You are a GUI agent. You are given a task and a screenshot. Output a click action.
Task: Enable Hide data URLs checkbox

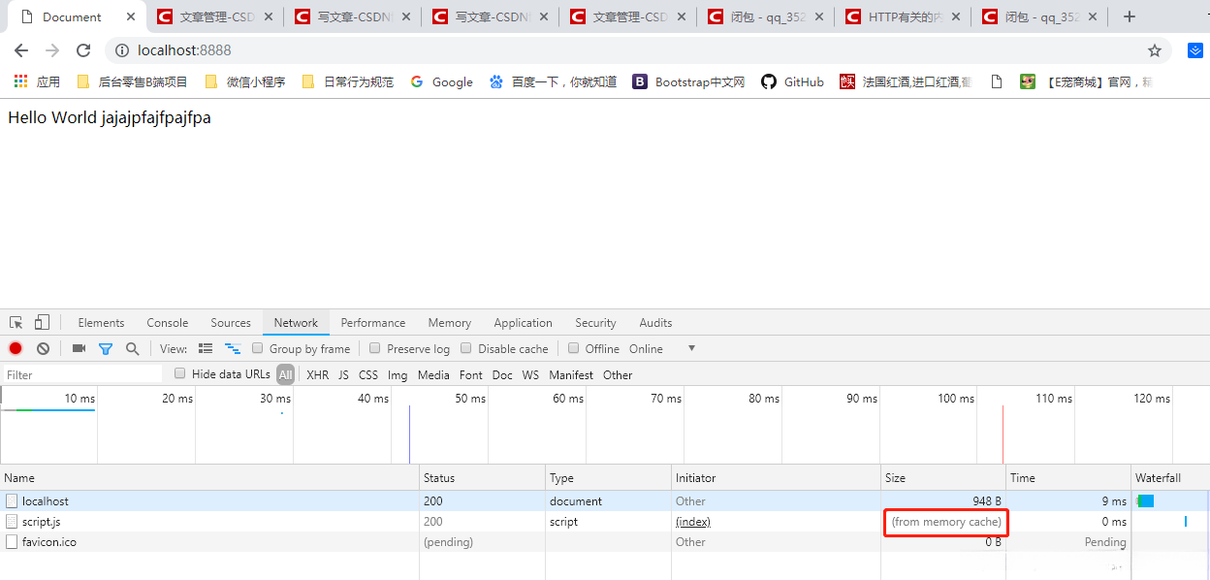(180, 373)
